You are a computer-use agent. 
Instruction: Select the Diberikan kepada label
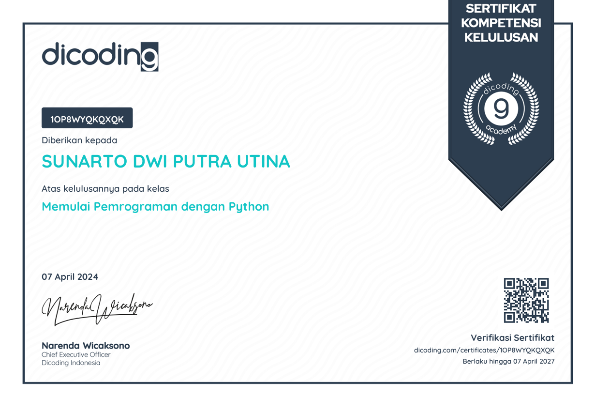pos(79,140)
